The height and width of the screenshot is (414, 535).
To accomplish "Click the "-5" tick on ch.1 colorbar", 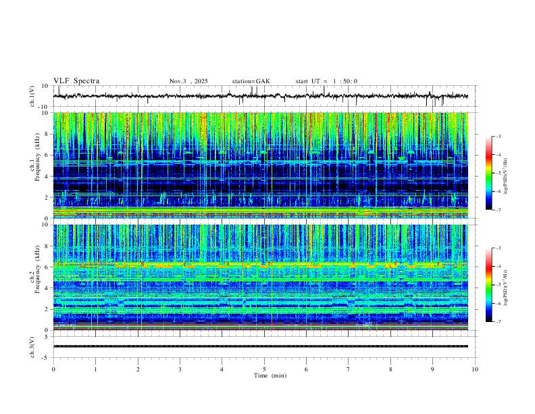I will (499, 173).
